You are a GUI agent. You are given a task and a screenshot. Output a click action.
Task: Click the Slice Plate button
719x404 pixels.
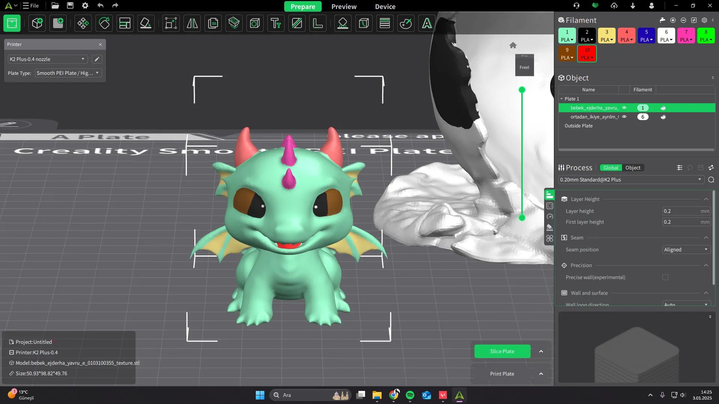click(502, 351)
